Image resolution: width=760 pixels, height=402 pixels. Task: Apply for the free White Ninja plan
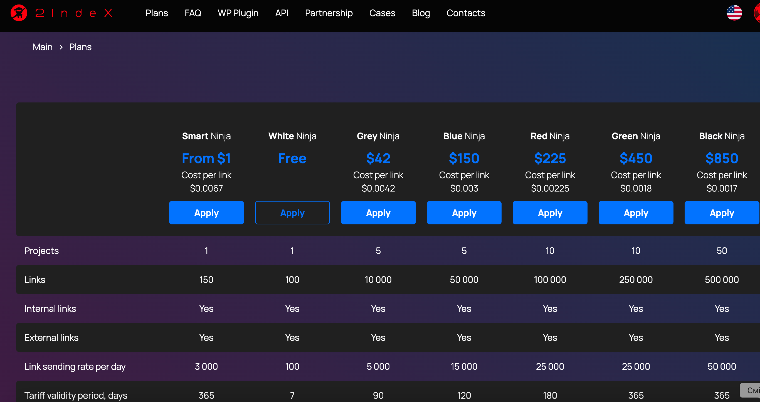[292, 213]
